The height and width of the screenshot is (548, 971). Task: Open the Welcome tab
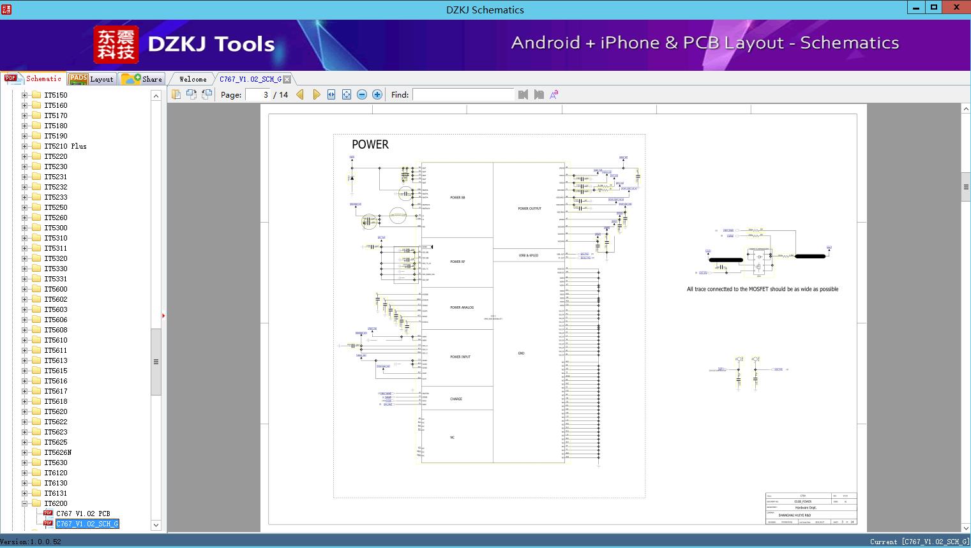pos(193,79)
